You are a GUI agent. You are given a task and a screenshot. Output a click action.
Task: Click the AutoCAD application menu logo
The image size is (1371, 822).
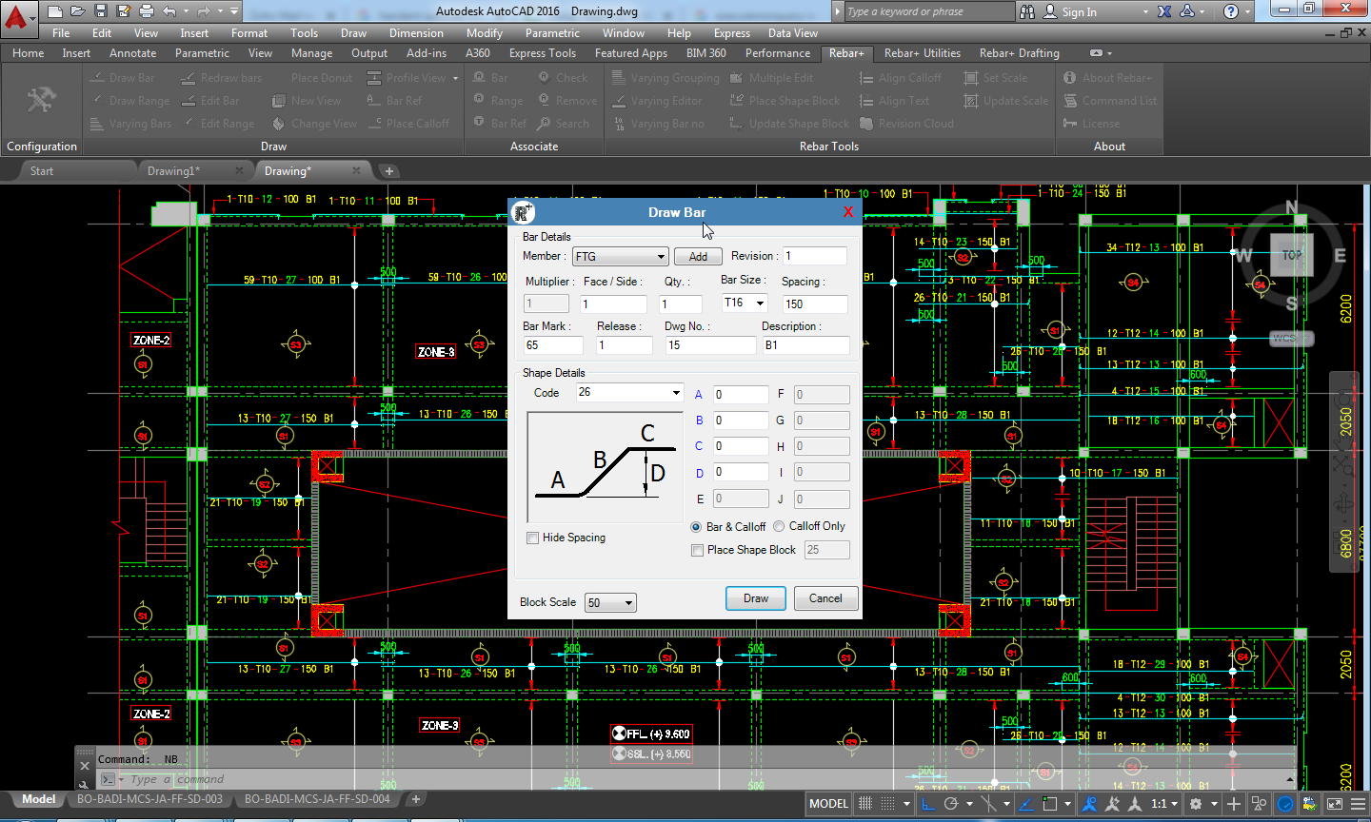tap(16, 14)
